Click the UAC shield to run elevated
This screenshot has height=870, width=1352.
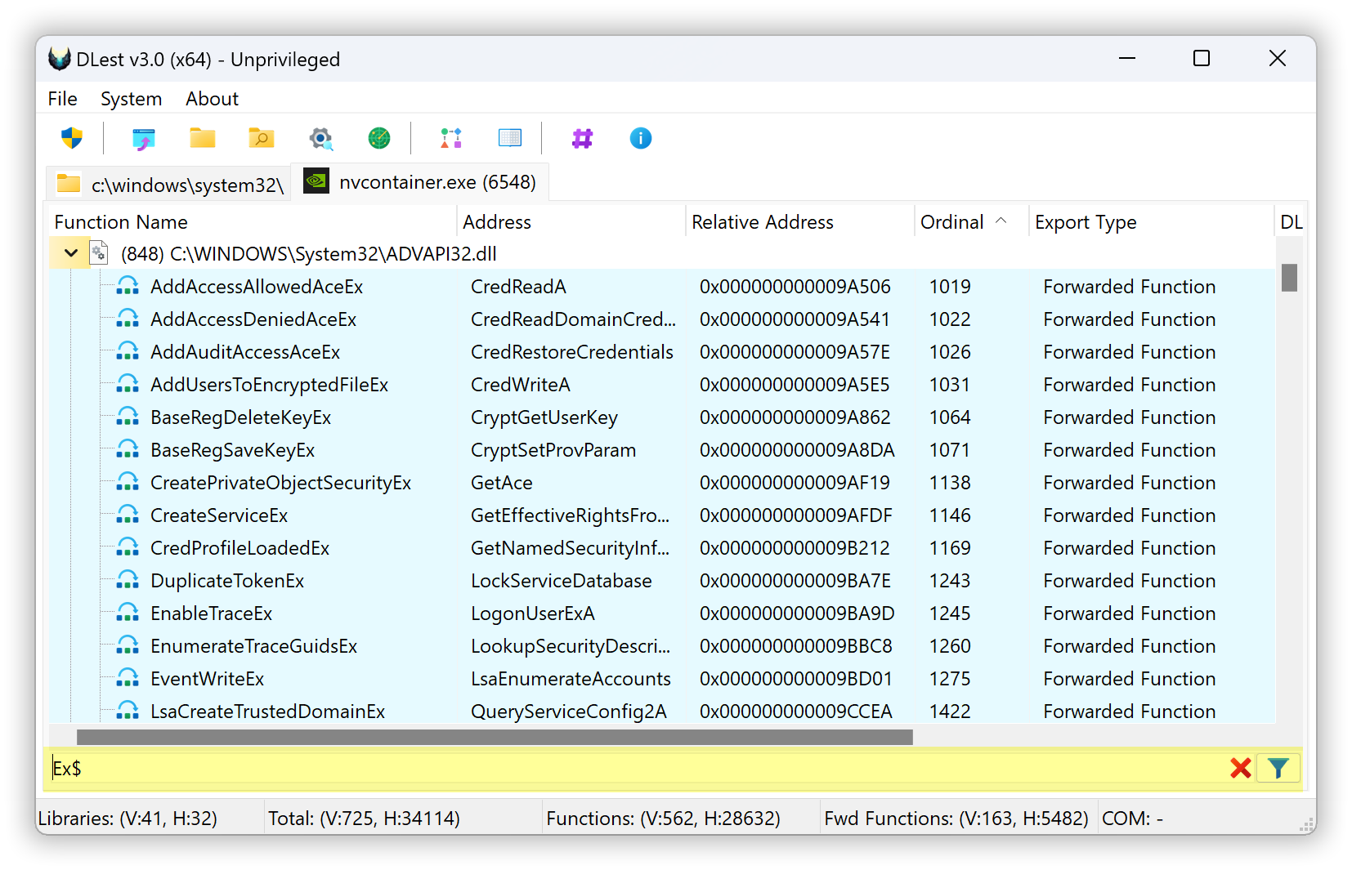(71, 138)
